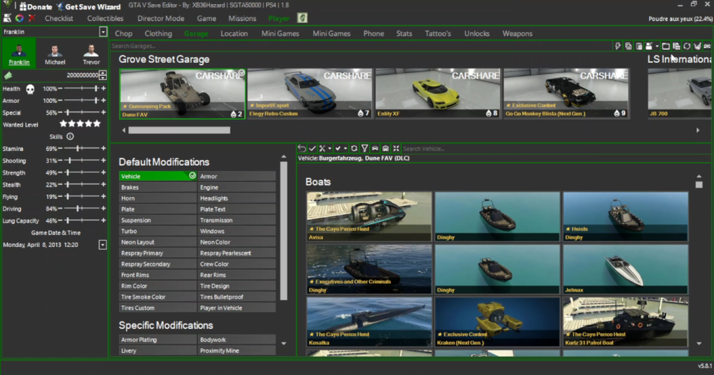Adjust the Stamina skill slider
Screen dimensions: 714x375
[82, 148]
